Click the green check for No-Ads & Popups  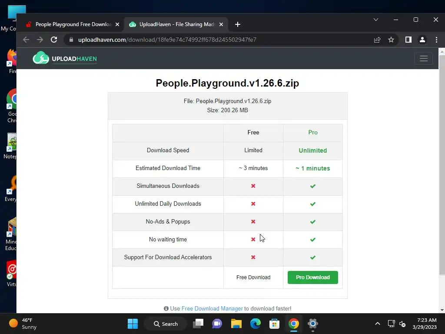point(313,222)
